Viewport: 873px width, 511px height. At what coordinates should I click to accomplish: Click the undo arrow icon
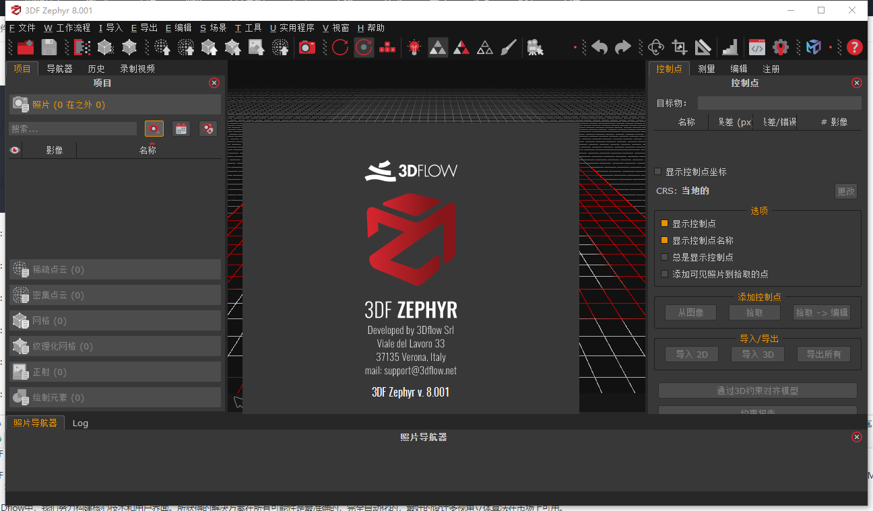click(599, 47)
